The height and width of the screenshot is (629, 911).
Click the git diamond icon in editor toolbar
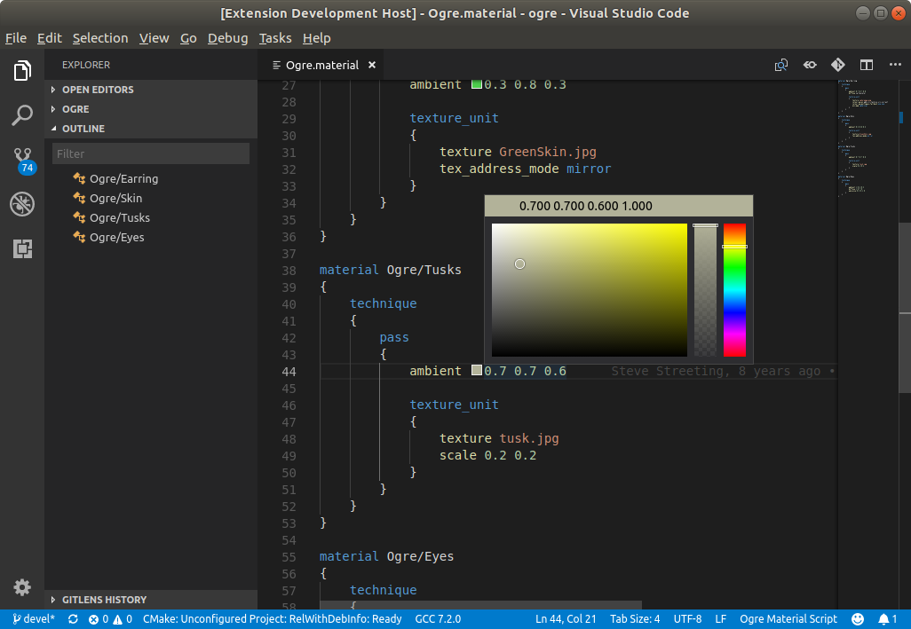coord(838,65)
